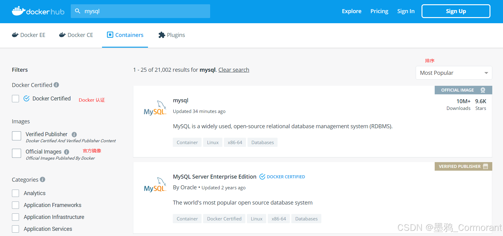This screenshot has width=503, height=236.
Task: Click the 'Updated 34 minutes ago' text
Action: [x=199, y=111]
